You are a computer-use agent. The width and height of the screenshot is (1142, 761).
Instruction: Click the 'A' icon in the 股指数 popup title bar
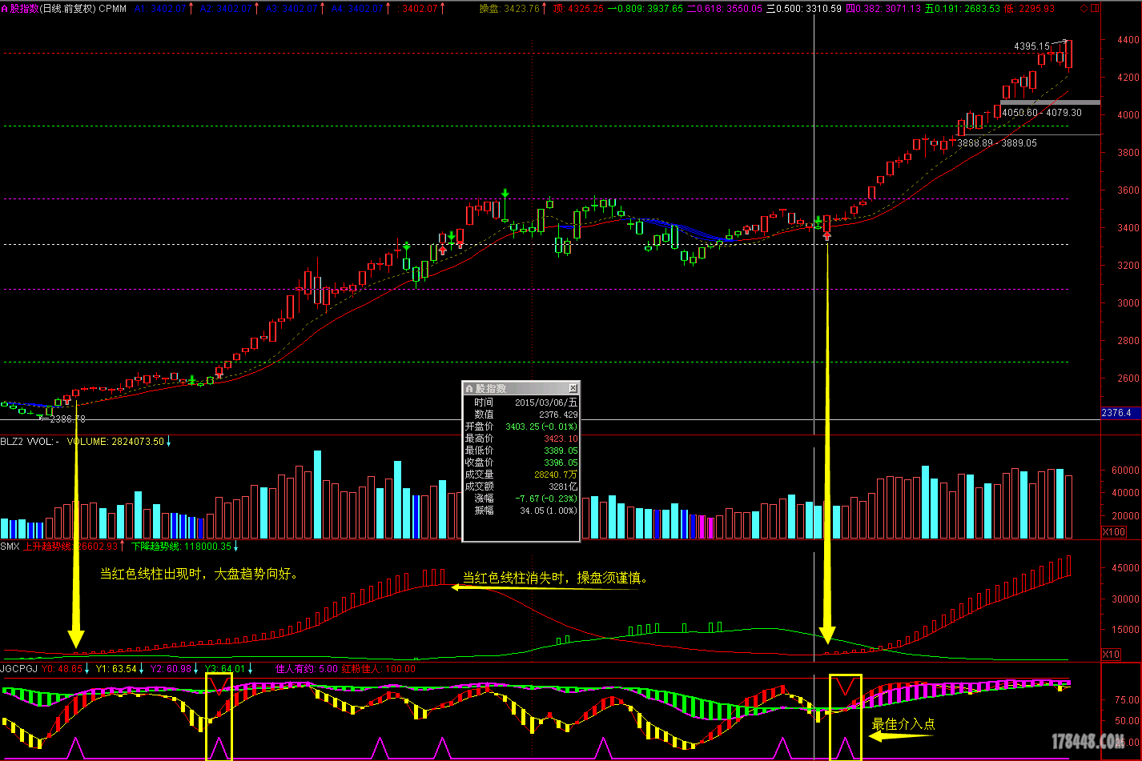469,388
